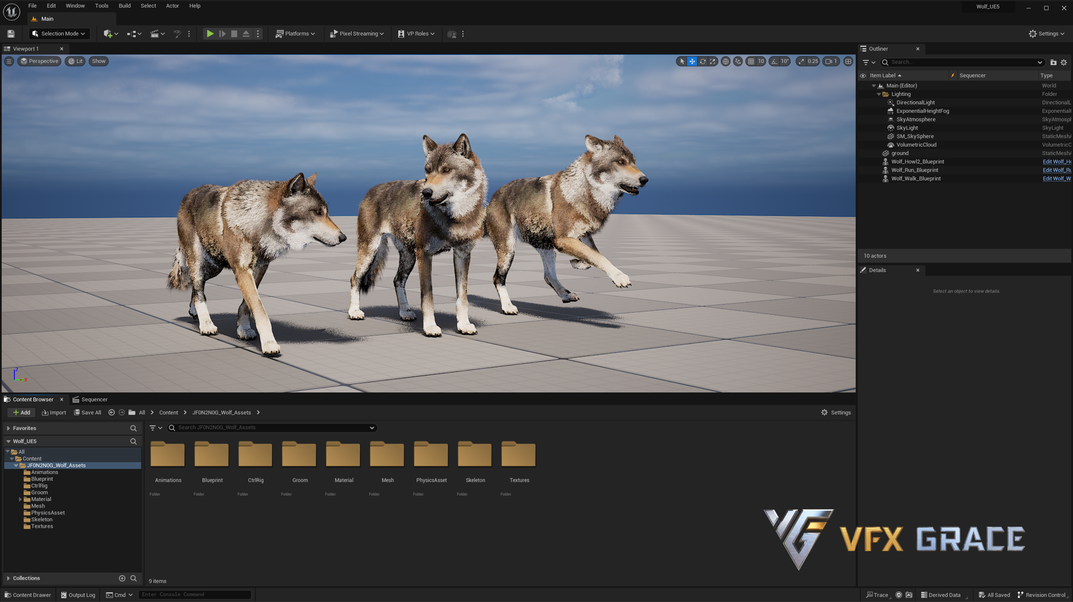Open Lit view mode dropdown
This screenshot has height=602, width=1073.
[x=75, y=61]
